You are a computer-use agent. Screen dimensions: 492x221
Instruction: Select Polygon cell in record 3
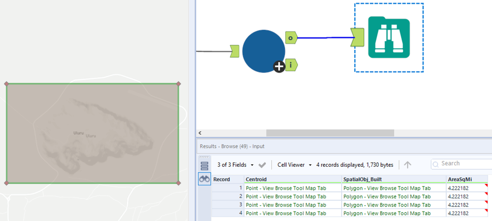click(x=394, y=205)
